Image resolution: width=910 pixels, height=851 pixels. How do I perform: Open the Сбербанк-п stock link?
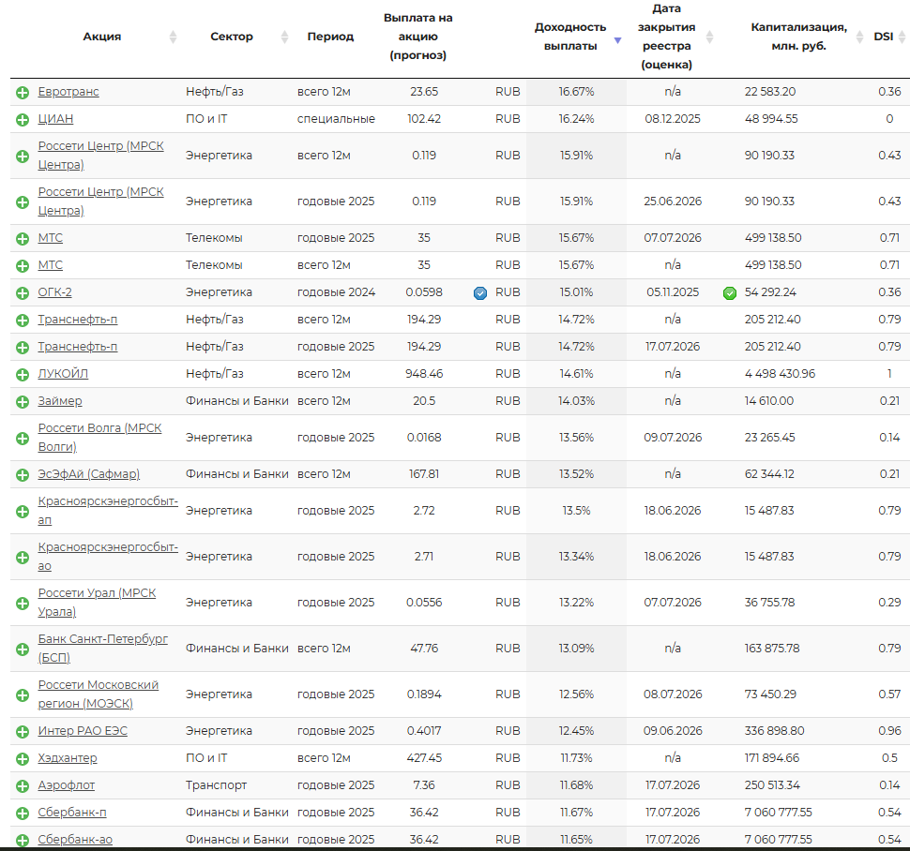tap(72, 813)
